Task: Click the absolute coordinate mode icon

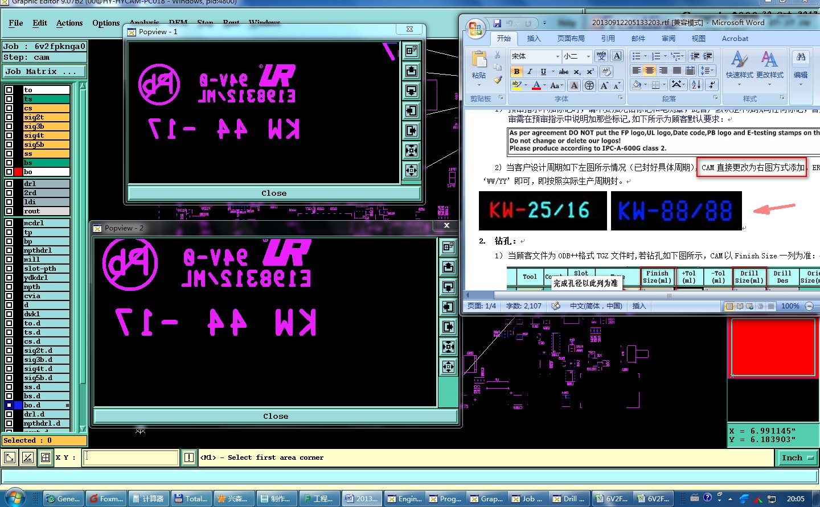Action: [x=10, y=457]
